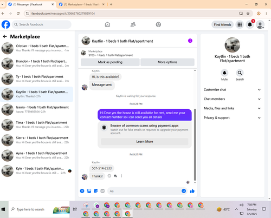Open Tima's conversation
Screen dimensions: 271x218
coord(37,125)
